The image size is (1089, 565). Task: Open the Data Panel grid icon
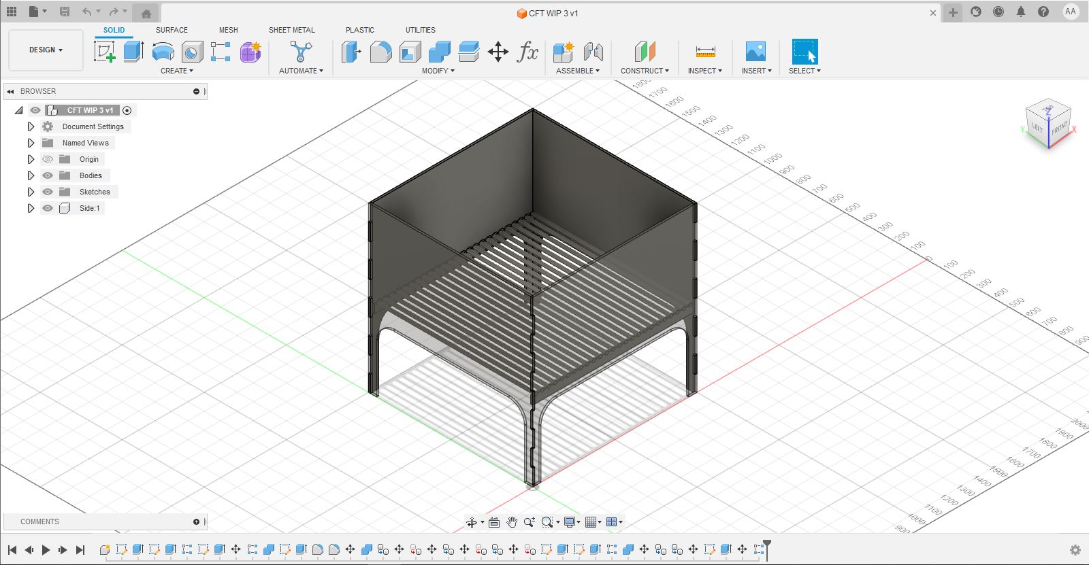[x=12, y=12]
